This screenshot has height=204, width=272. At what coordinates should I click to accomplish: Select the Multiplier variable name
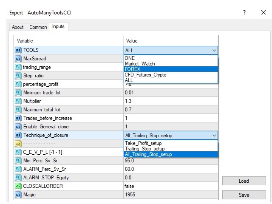tap(32, 101)
